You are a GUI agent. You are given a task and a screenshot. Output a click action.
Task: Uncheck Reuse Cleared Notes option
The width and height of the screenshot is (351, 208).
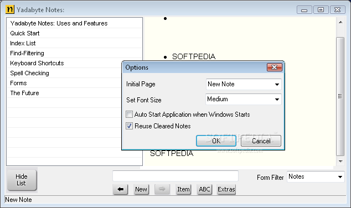click(x=129, y=126)
